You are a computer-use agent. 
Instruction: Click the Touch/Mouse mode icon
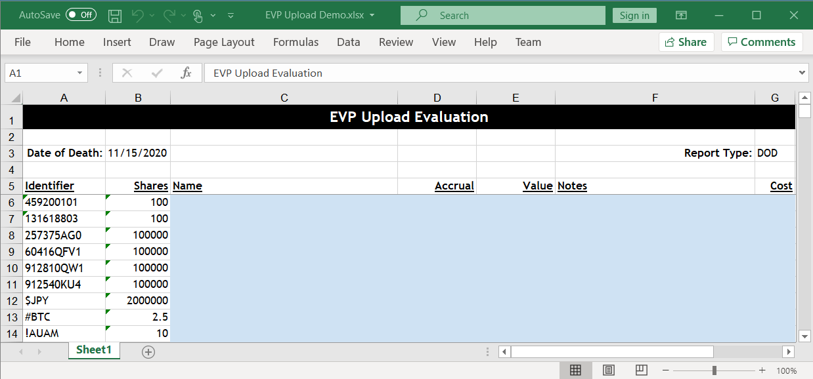coord(198,15)
